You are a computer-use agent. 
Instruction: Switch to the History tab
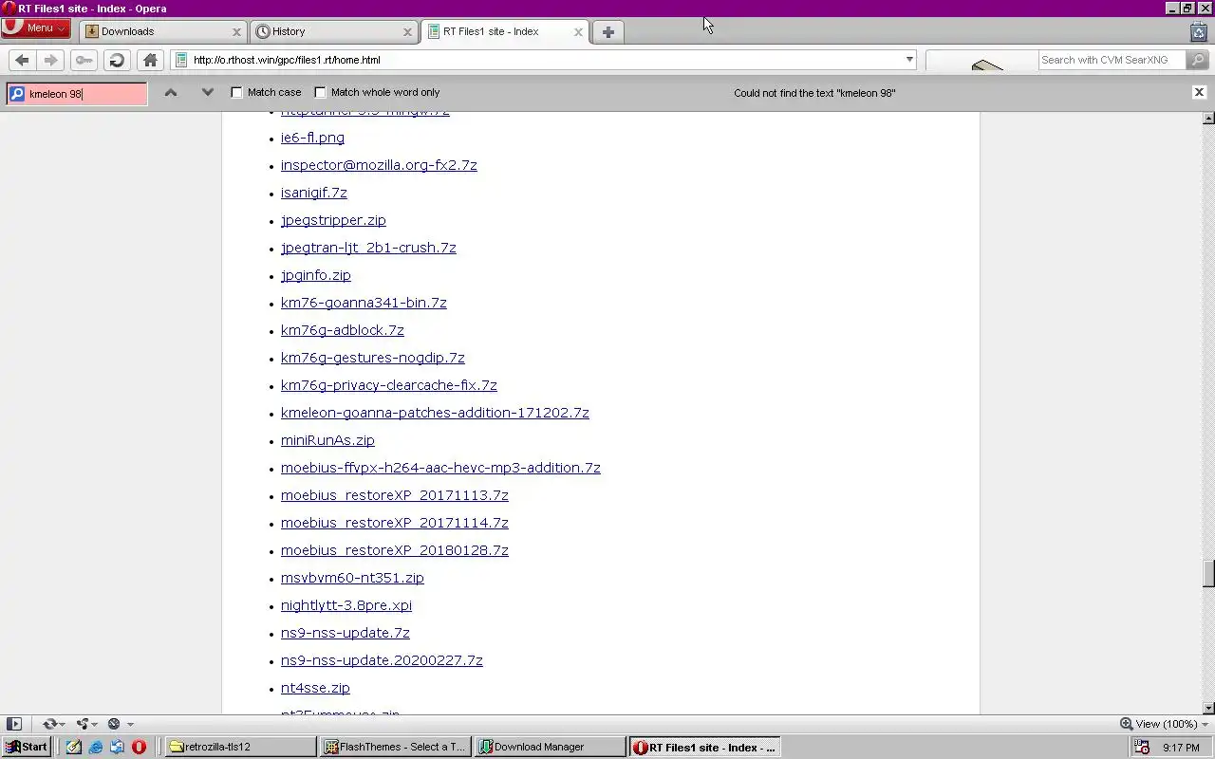click(x=333, y=31)
